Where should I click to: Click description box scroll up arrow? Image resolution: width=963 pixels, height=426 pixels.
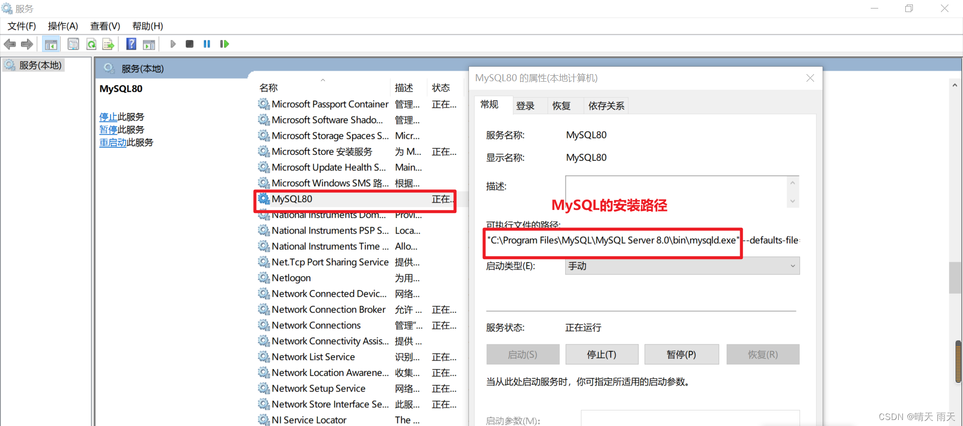pos(792,182)
